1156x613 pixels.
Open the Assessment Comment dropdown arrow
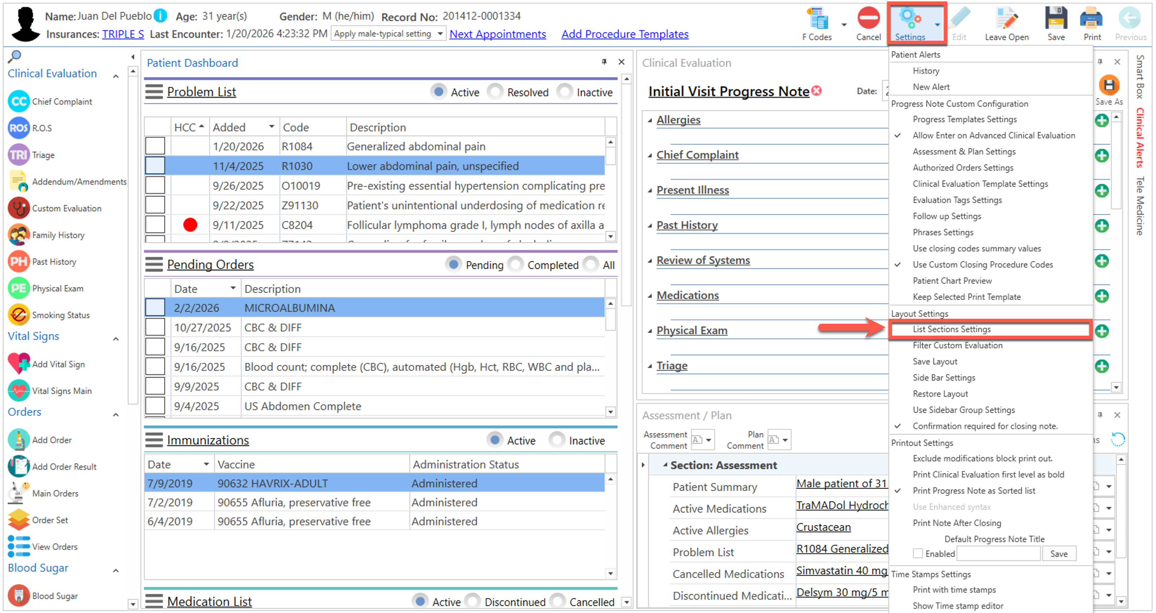pyautogui.click(x=709, y=440)
